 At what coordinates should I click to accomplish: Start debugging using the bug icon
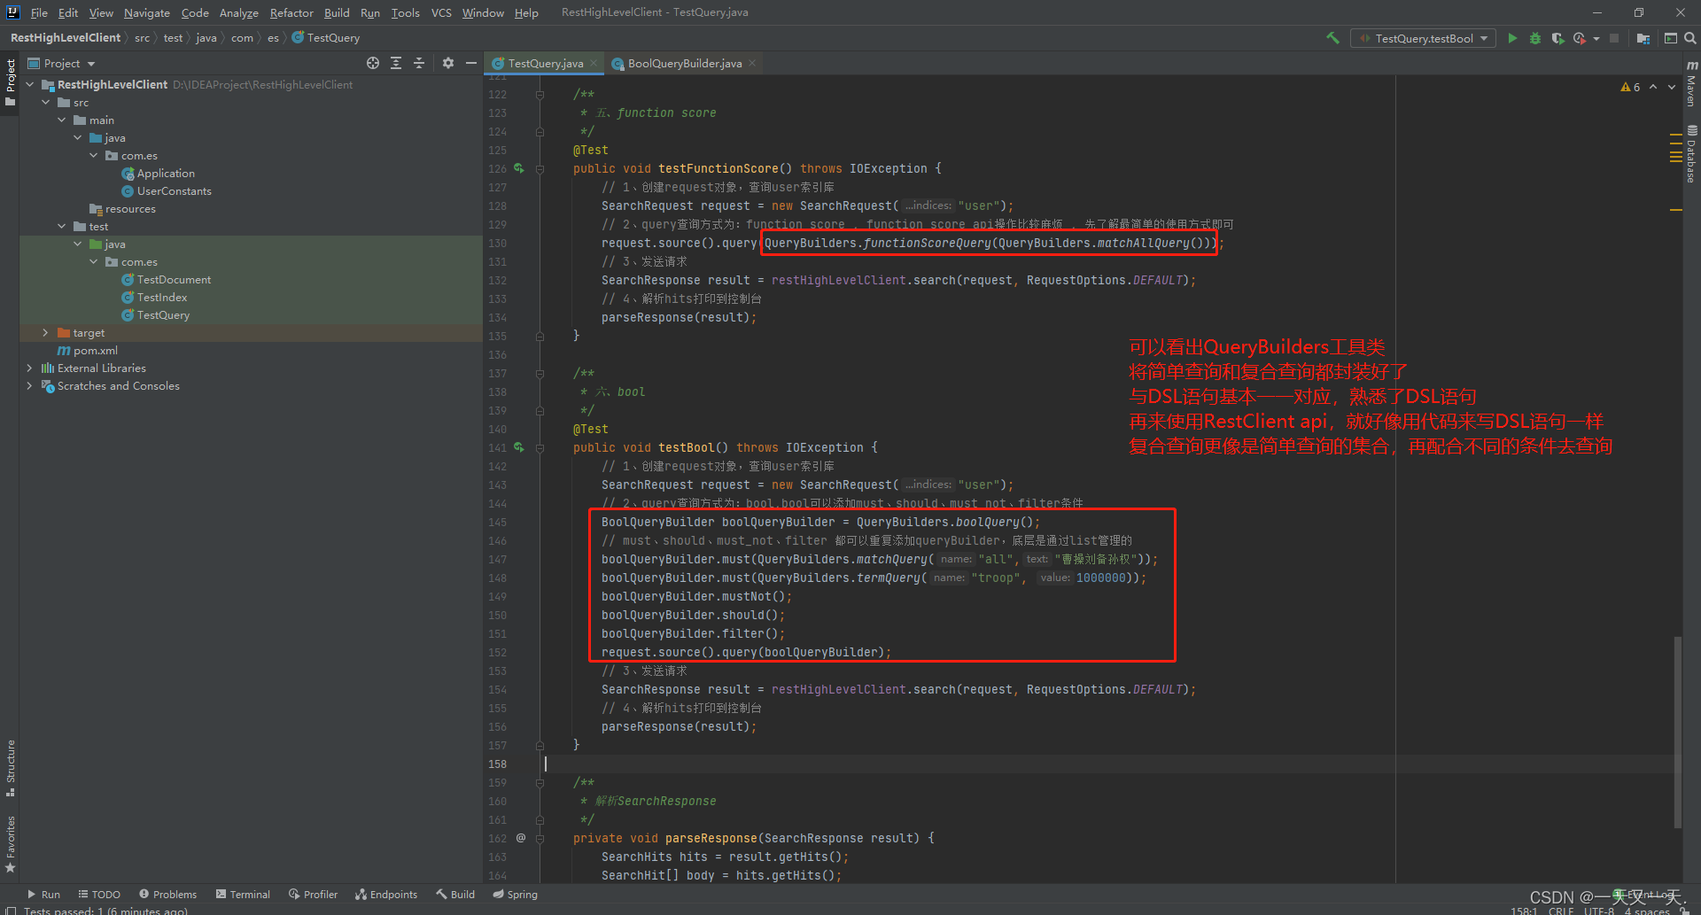[1534, 38]
